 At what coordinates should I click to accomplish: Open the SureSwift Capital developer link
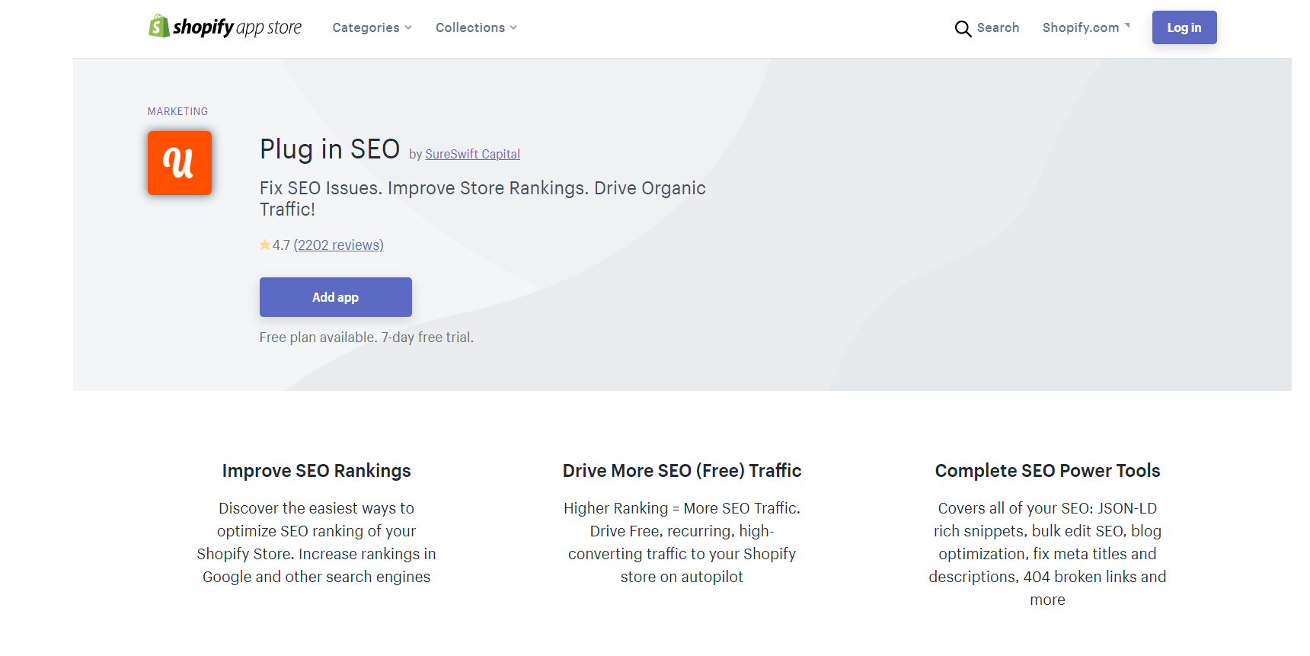[472, 154]
